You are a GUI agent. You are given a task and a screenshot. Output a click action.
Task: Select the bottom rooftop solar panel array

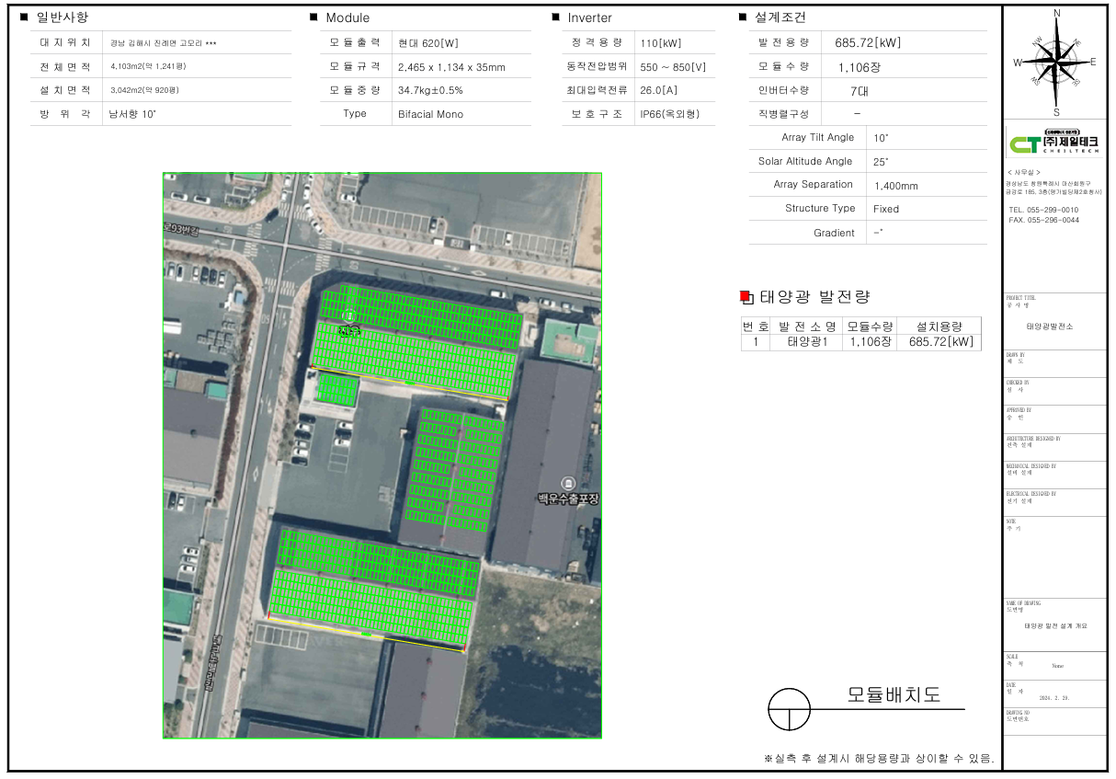(x=374, y=587)
